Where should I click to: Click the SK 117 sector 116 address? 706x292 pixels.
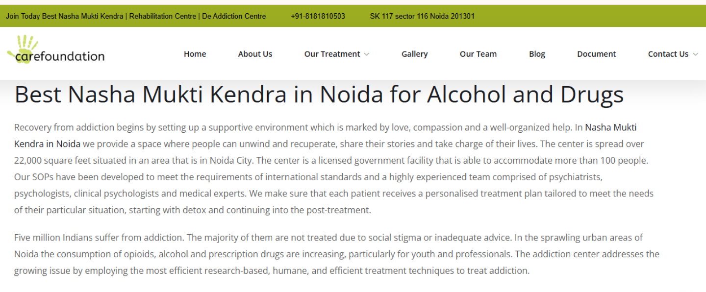tap(422, 16)
